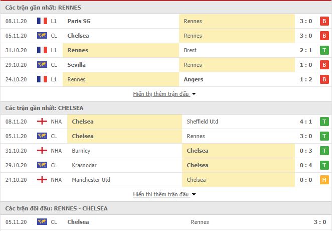The height and width of the screenshot is (231, 332).
Task: Click the England flag on Manchester Utd row
Action: [x=42, y=180]
